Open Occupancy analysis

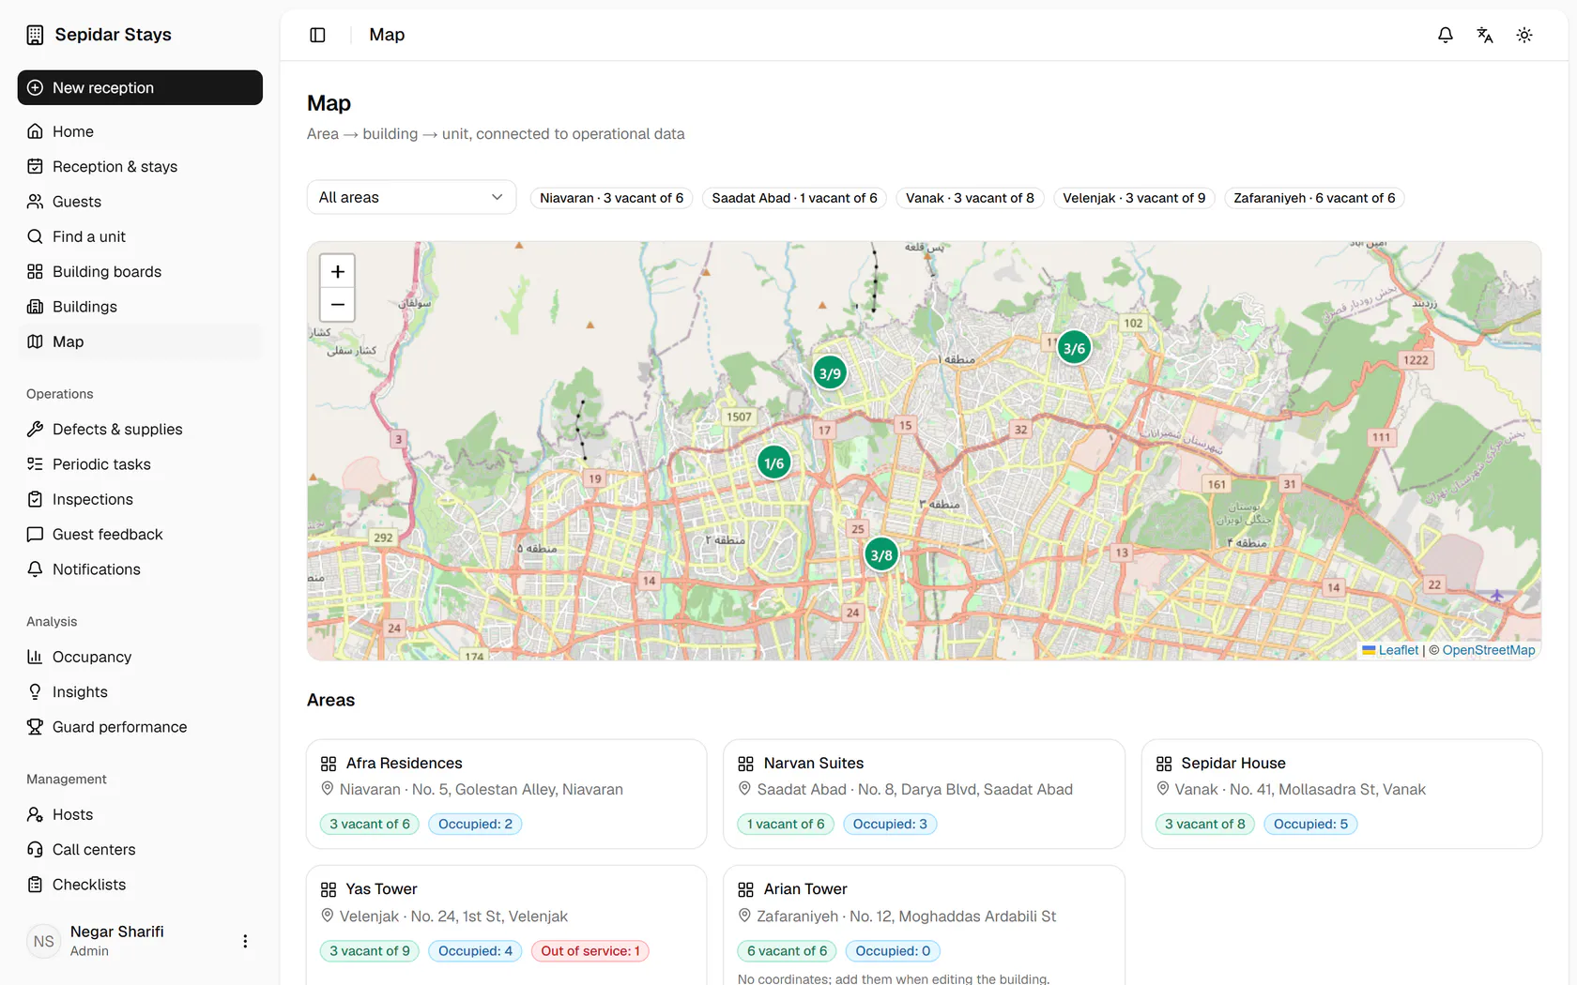point(140,657)
